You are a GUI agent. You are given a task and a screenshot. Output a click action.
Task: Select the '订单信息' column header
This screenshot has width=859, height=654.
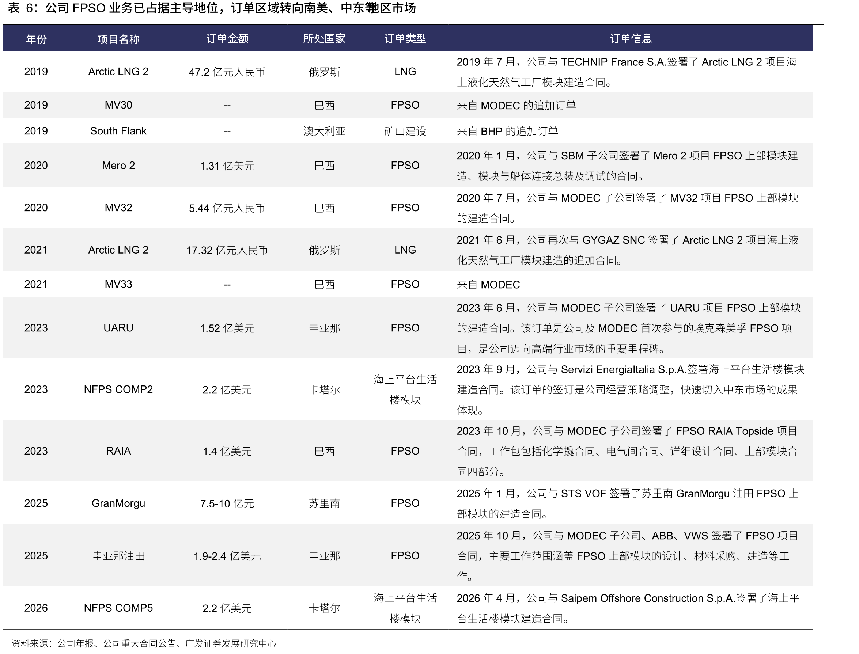[x=631, y=38]
